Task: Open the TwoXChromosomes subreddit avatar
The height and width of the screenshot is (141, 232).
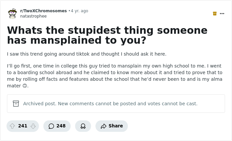Action: click(x=12, y=14)
